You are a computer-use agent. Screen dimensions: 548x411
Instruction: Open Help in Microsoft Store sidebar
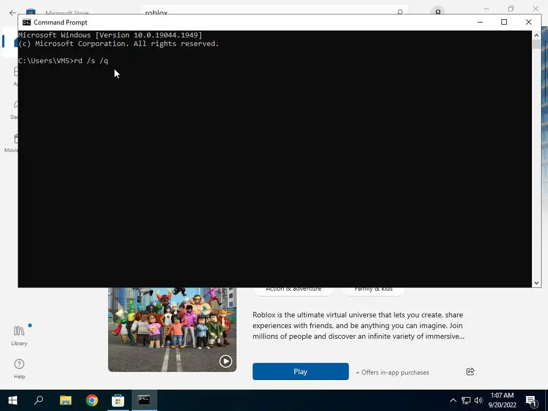coord(19,369)
